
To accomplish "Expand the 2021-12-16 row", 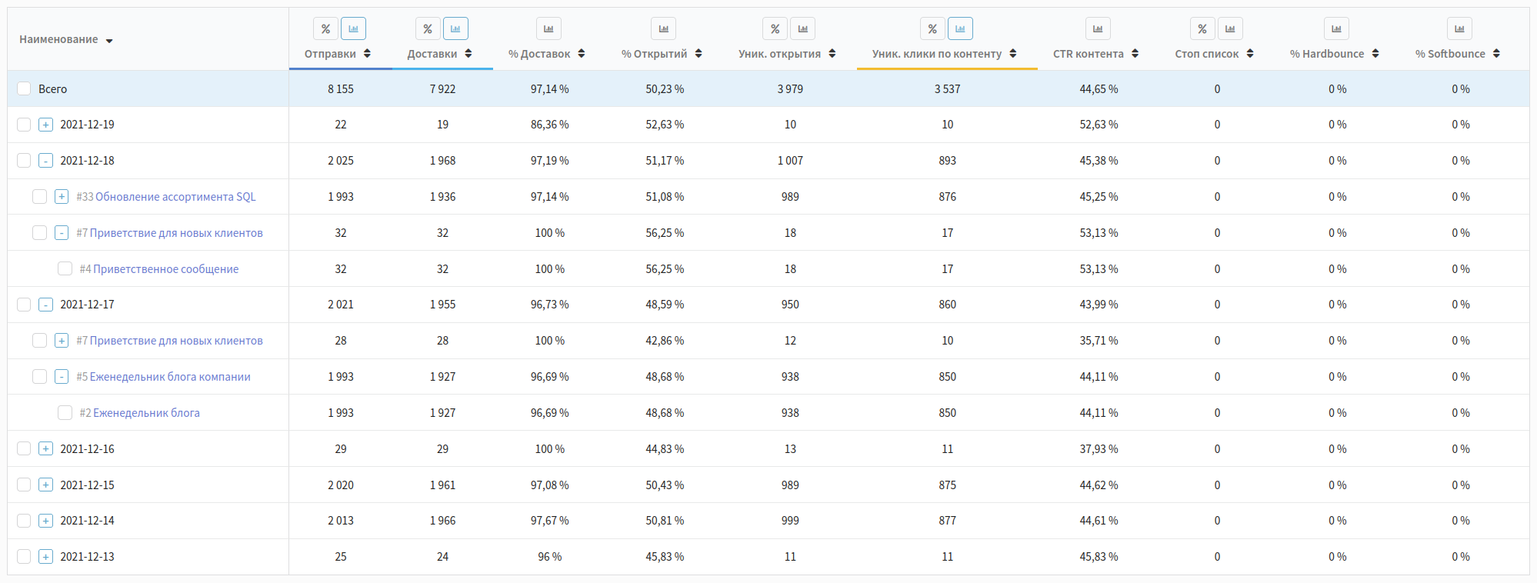I will click(45, 449).
